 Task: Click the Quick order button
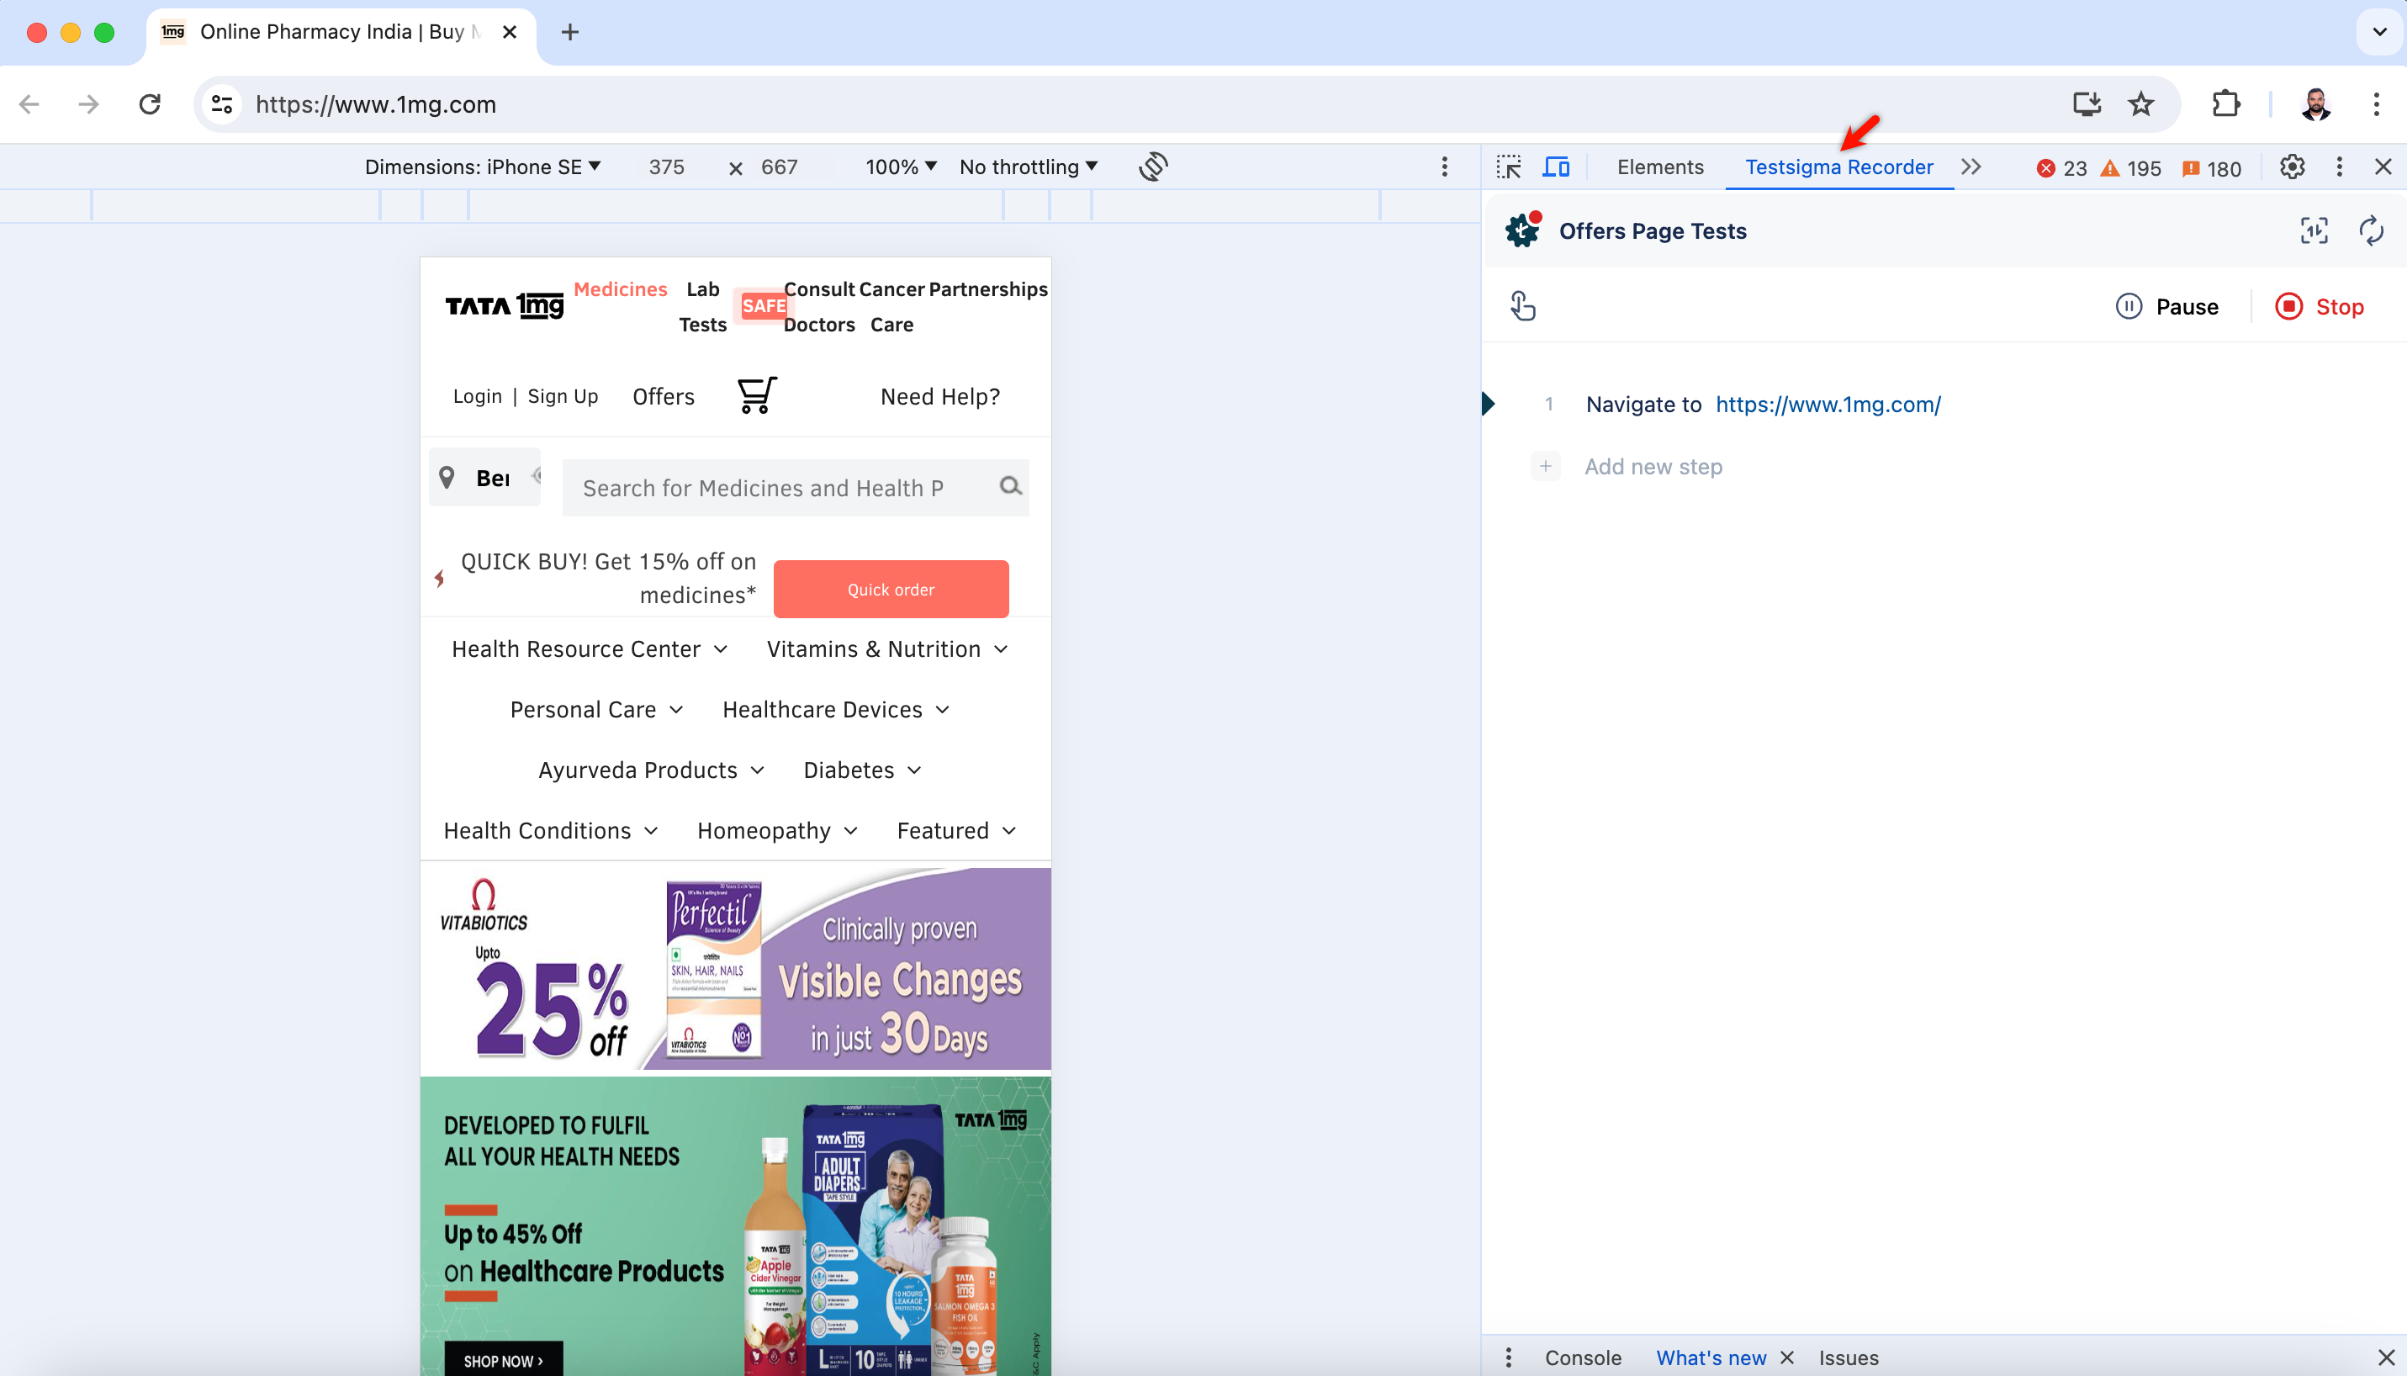point(891,588)
